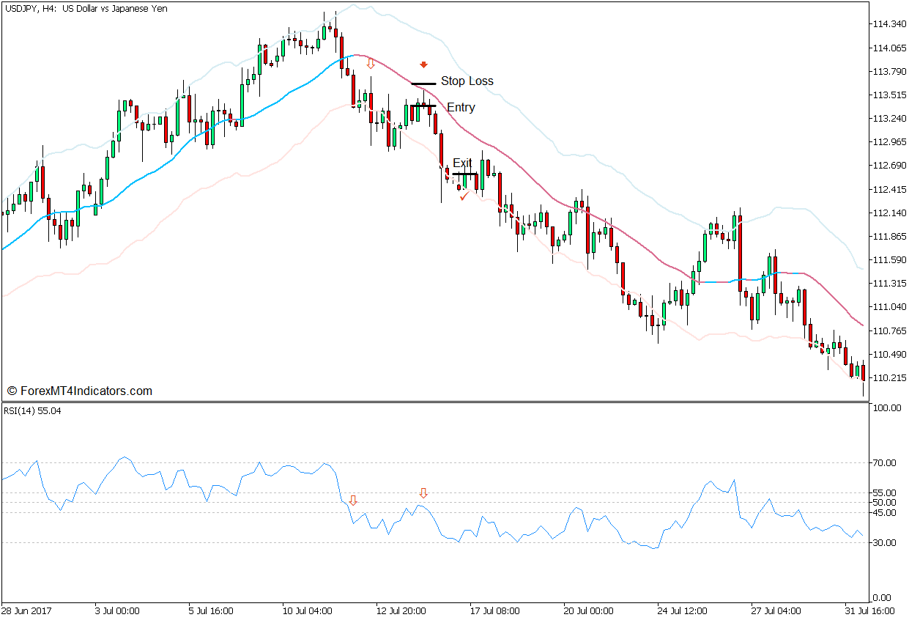Select the hollow orange down arrow near the pink band

(370, 65)
